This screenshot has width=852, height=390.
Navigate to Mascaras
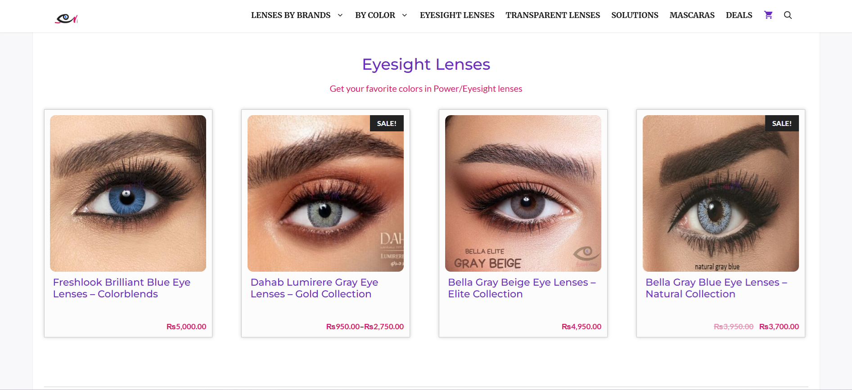692,15
